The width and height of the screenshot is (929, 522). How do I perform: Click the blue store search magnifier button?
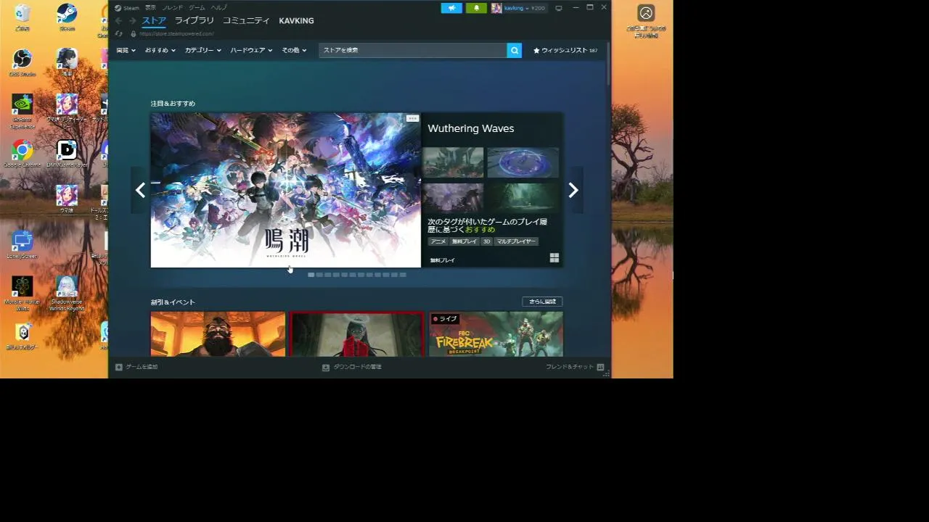[515, 50]
